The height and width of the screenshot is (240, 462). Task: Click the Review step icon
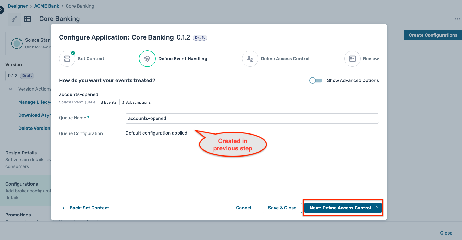[352, 58]
